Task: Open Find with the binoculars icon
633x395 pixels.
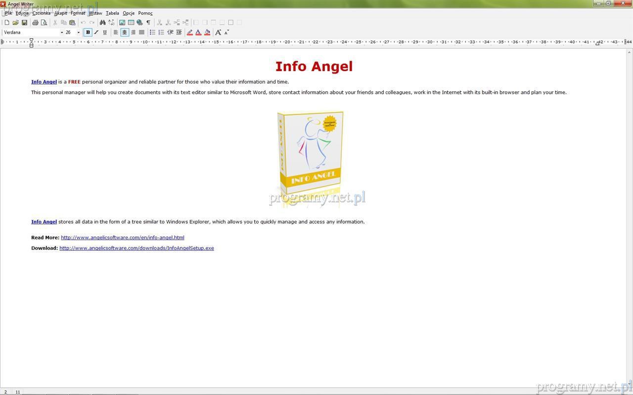Action: 102,23
